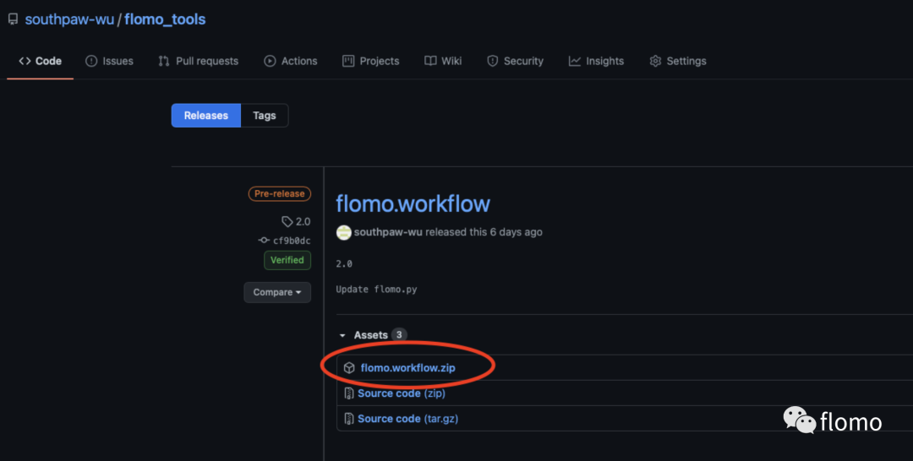This screenshot has width=913, height=461.
Task: Switch to the Security tab
Action: tap(516, 61)
